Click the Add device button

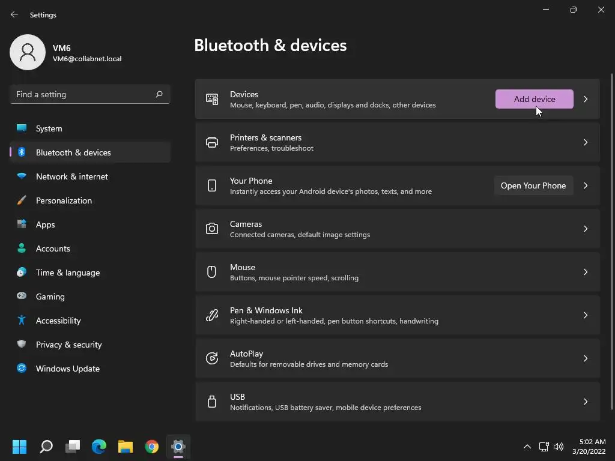click(x=534, y=99)
